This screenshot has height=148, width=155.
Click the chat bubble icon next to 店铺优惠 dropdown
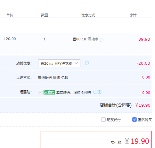pyautogui.click(x=87, y=63)
